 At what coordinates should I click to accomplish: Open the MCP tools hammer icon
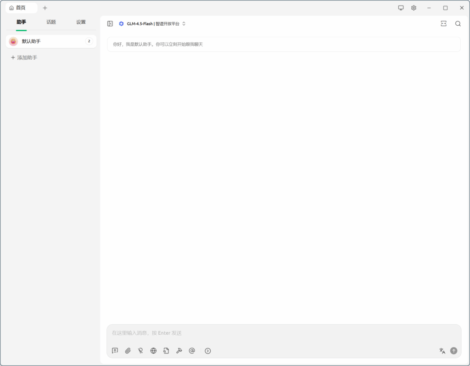point(179,351)
